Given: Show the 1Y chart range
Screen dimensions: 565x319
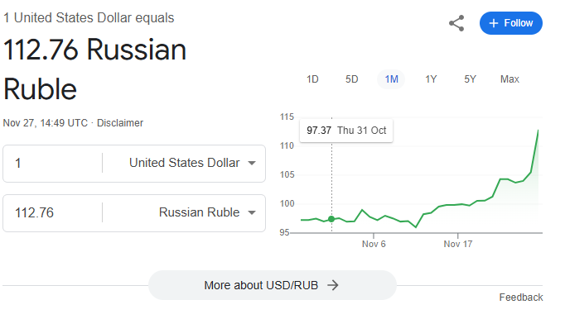Looking at the screenshot, I should (x=431, y=79).
